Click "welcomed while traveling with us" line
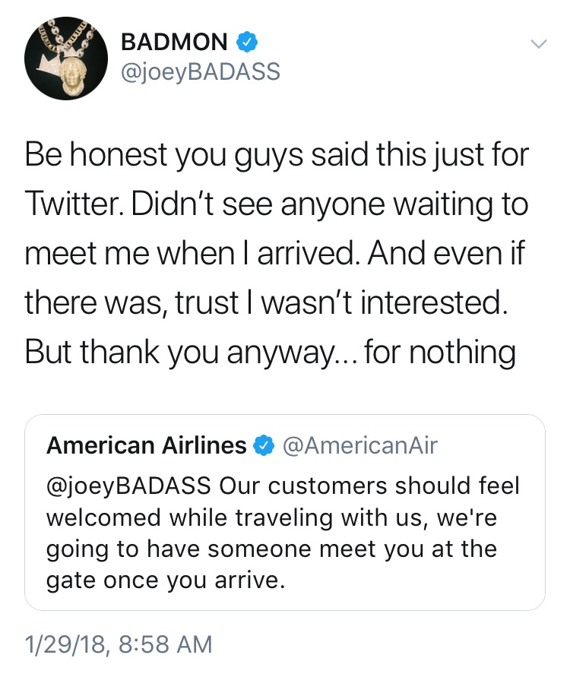Image resolution: width=570 pixels, height=677 pixels. coord(274,517)
